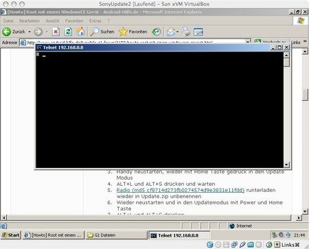Click the Telnet 192.168.0.8 taskbar button
Image resolution: width=309 pixels, height=249 pixels.
pos(179,235)
